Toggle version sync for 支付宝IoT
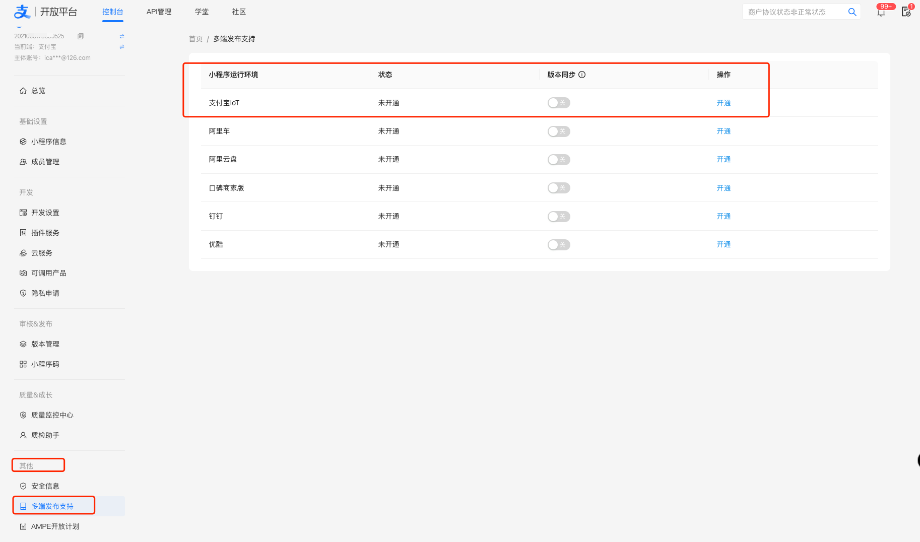This screenshot has width=920, height=542. point(559,103)
